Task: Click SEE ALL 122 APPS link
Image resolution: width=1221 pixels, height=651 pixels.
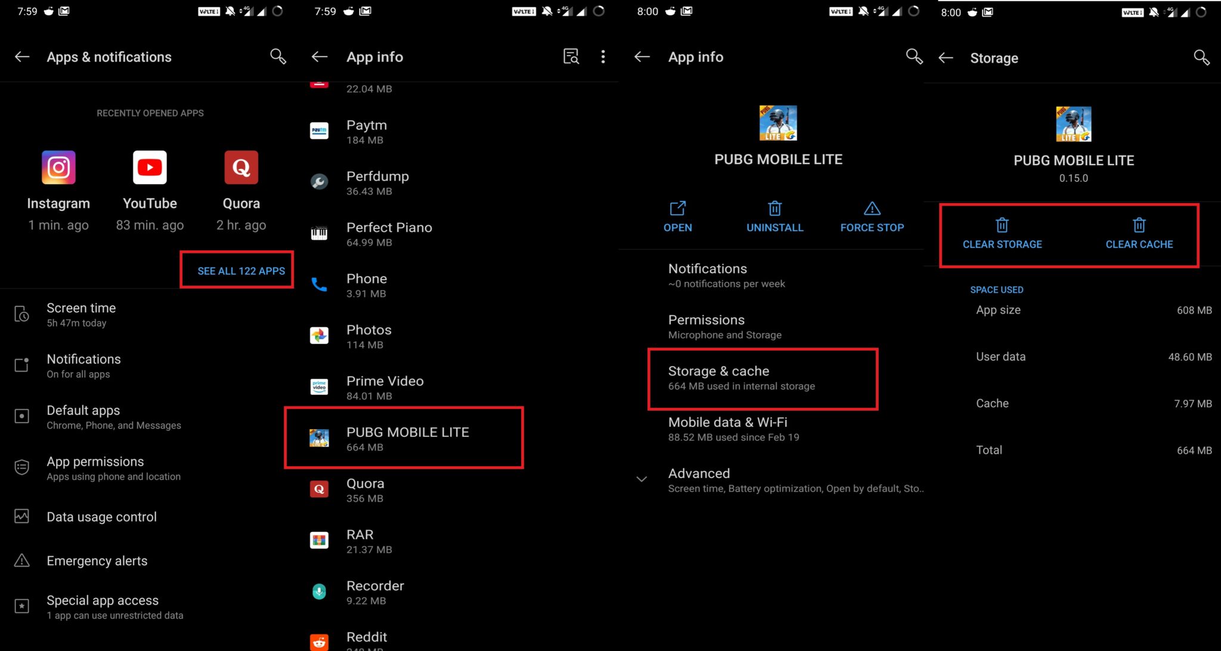Action: coord(241,271)
